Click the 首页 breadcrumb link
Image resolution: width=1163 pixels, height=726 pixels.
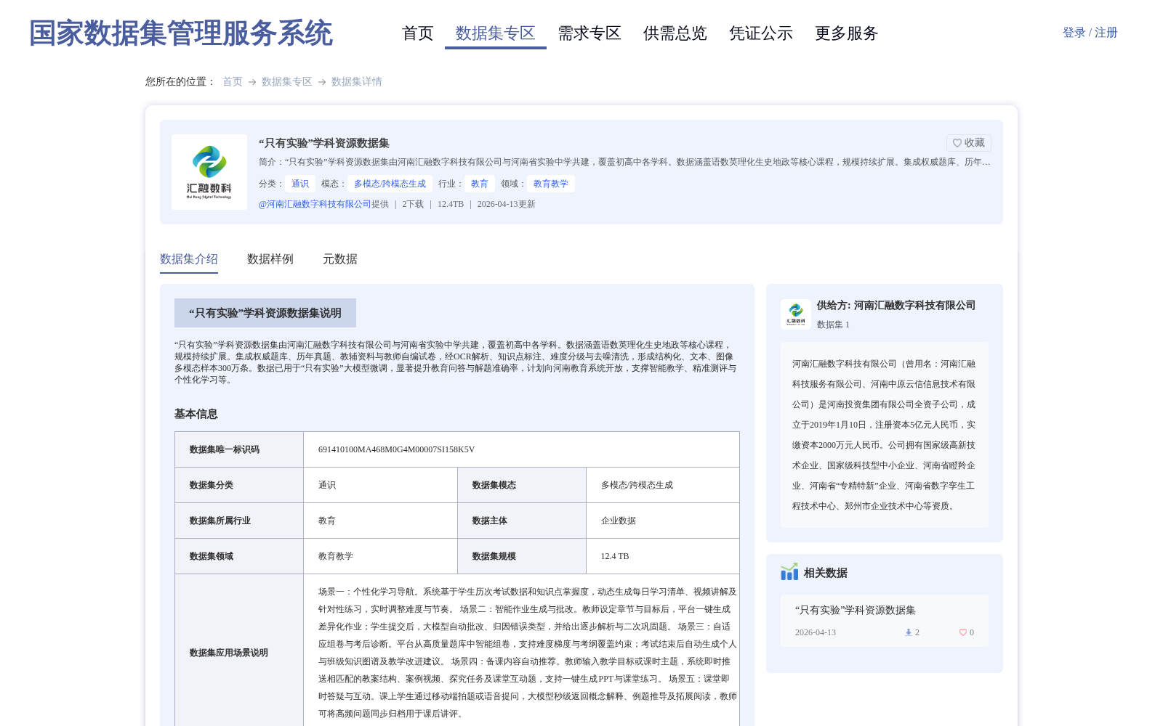[x=233, y=81]
